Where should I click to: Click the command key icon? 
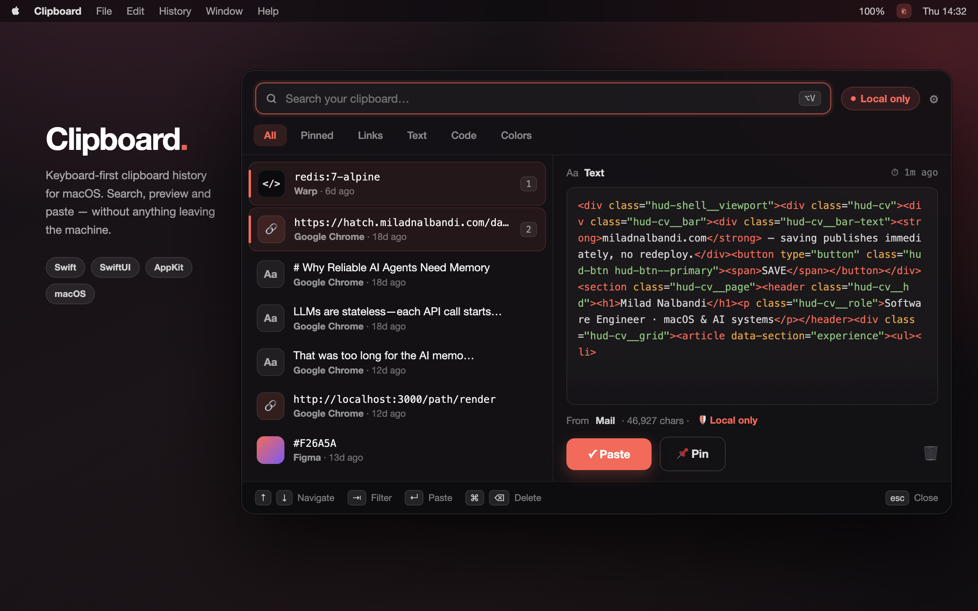click(475, 498)
